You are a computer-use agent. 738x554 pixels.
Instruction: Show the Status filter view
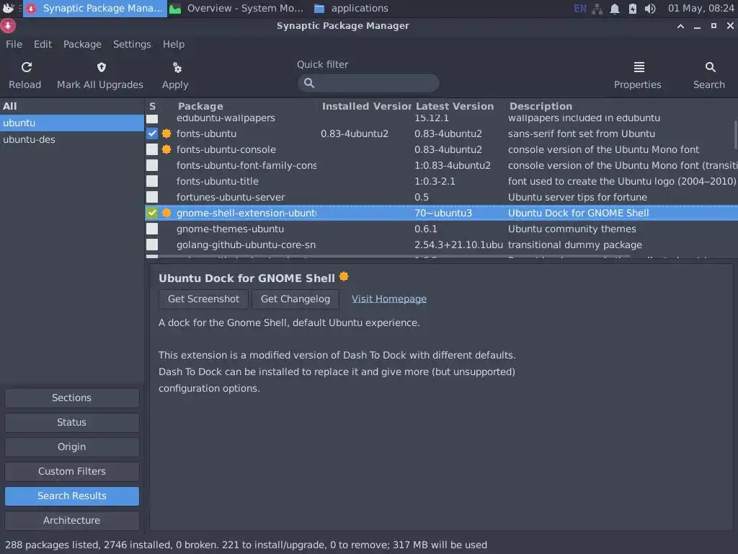71,422
